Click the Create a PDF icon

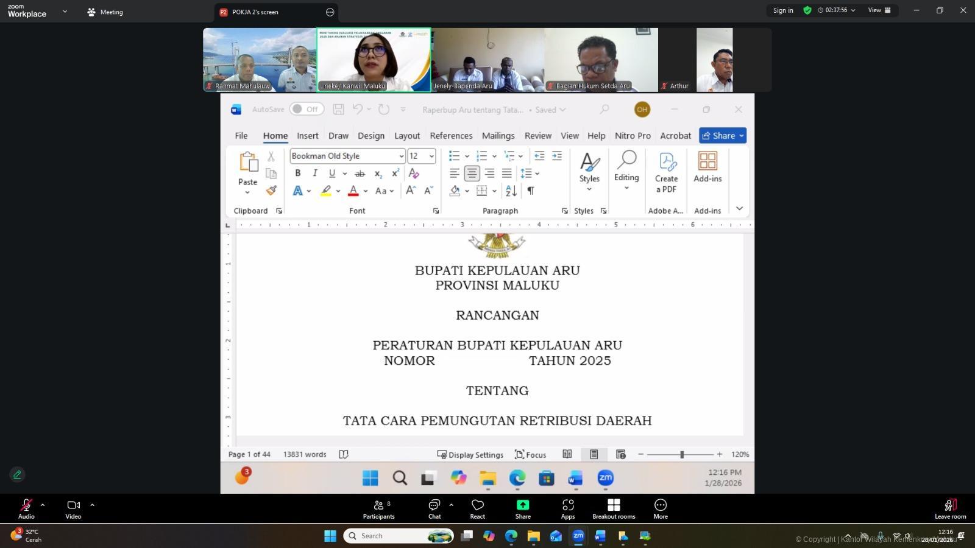coord(666,172)
